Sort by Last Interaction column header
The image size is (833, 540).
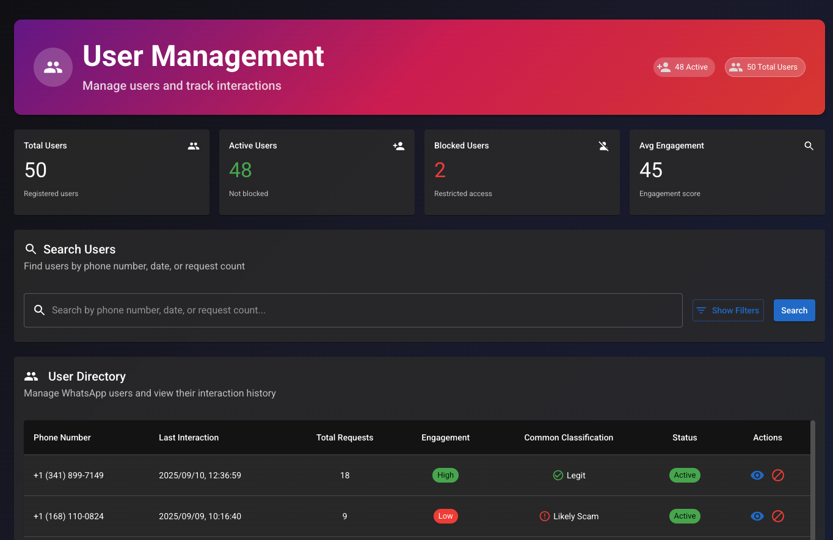[189, 437]
